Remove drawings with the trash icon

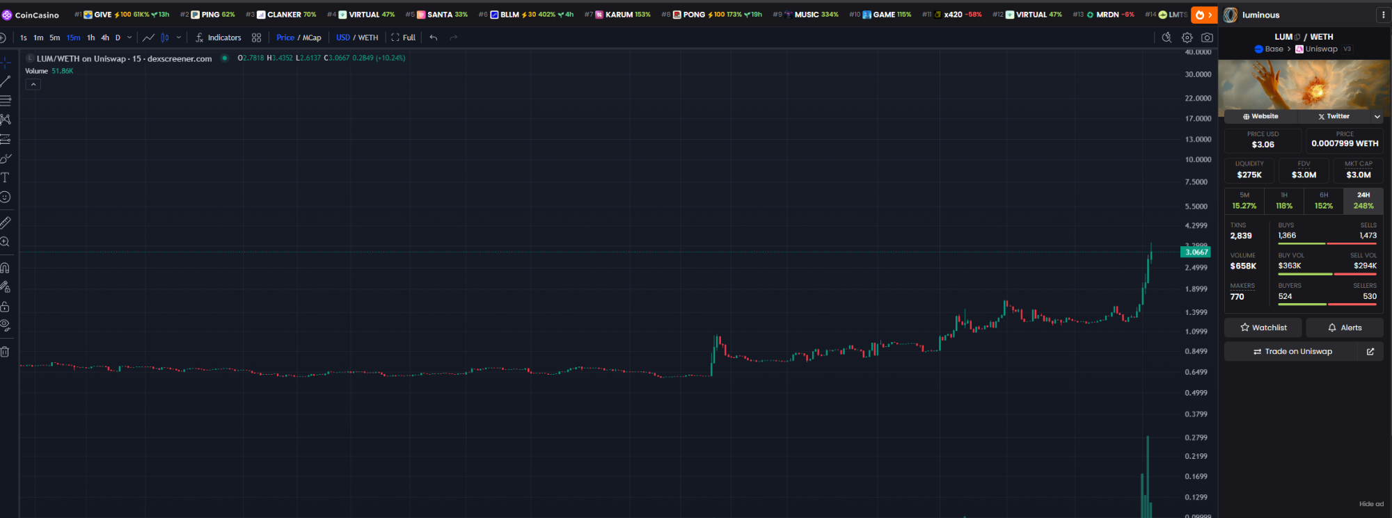(x=6, y=352)
